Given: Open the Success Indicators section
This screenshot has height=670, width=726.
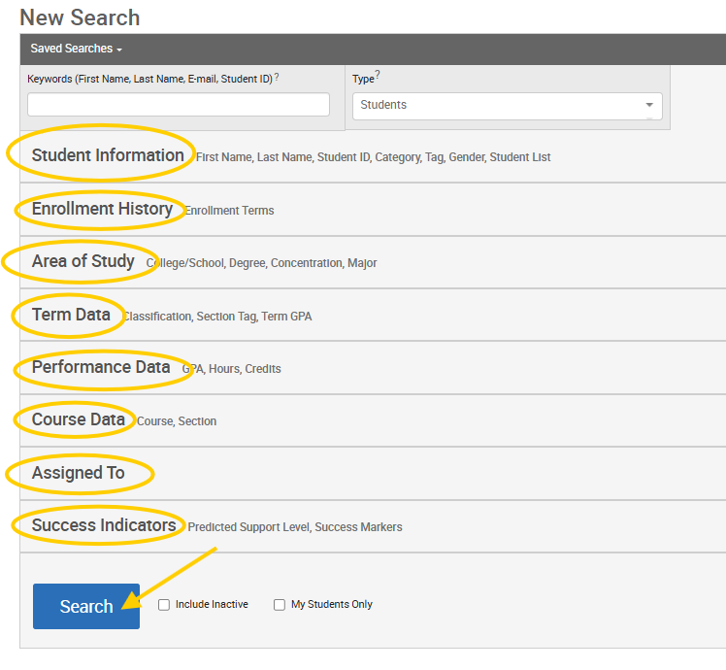Looking at the screenshot, I should pos(104,525).
